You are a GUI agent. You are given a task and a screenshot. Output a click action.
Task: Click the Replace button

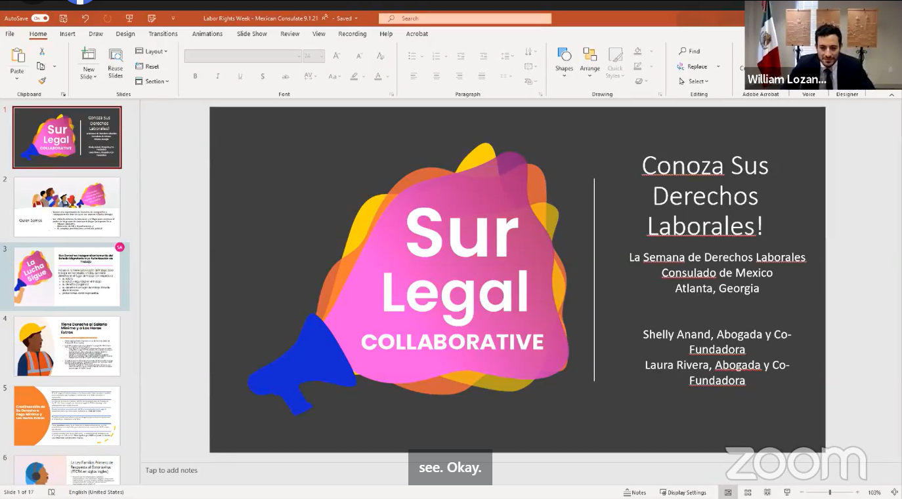click(693, 66)
